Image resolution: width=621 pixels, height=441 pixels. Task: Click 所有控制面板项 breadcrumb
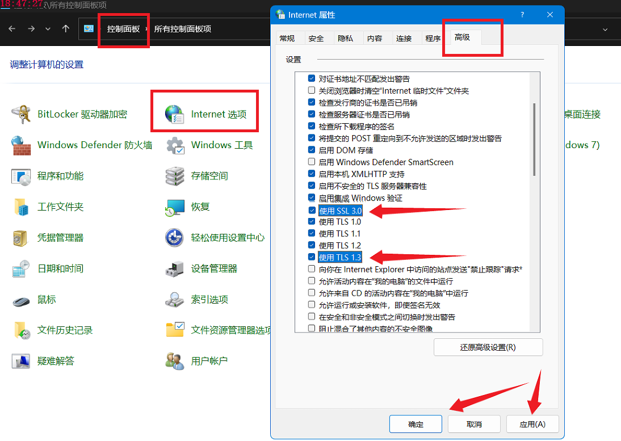coord(183,29)
